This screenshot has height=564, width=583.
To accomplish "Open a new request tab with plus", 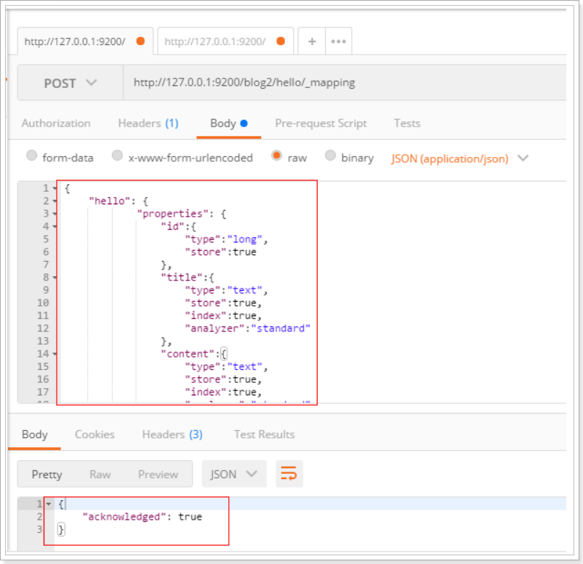I will (x=312, y=41).
